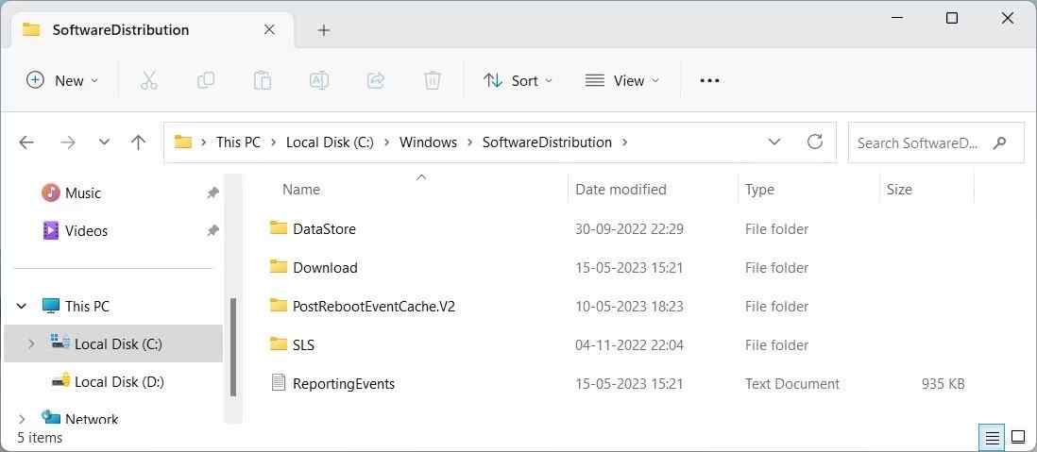The height and width of the screenshot is (452, 1037).
Task: Click the SLS folder icon
Action: [x=279, y=343]
